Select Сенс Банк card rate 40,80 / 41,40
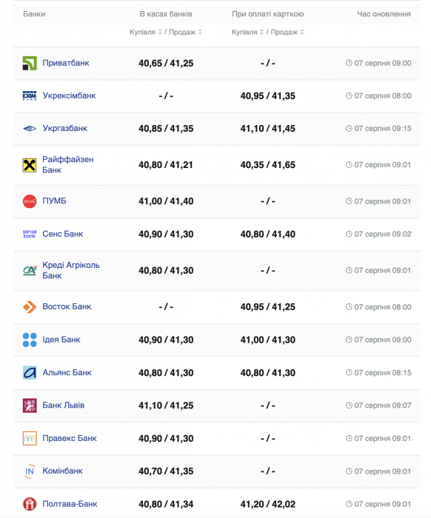The width and height of the screenshot is (431, 518). click(x=268, y=235)
